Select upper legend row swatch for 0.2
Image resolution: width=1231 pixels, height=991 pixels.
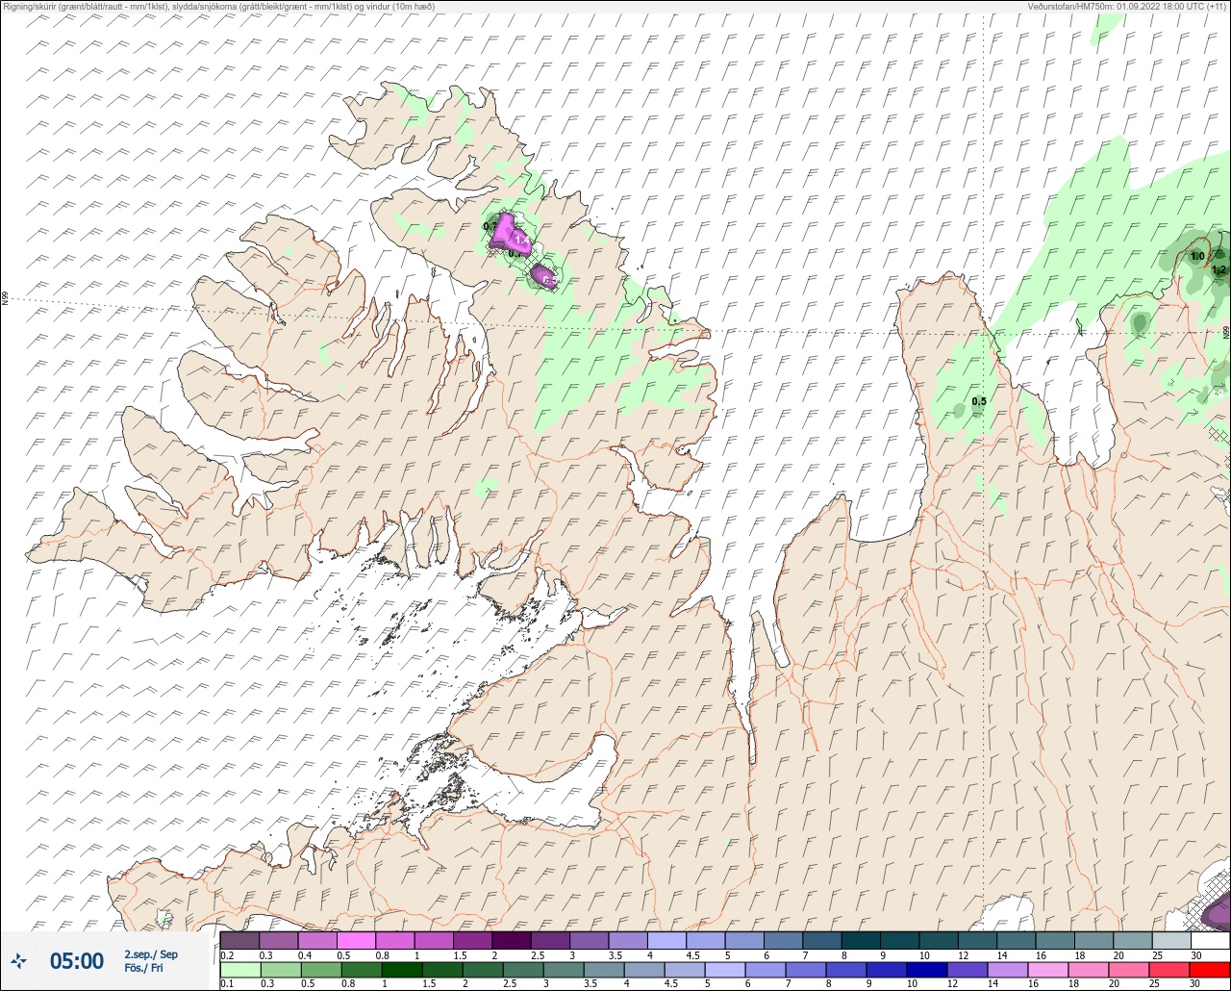click(239, 940)
